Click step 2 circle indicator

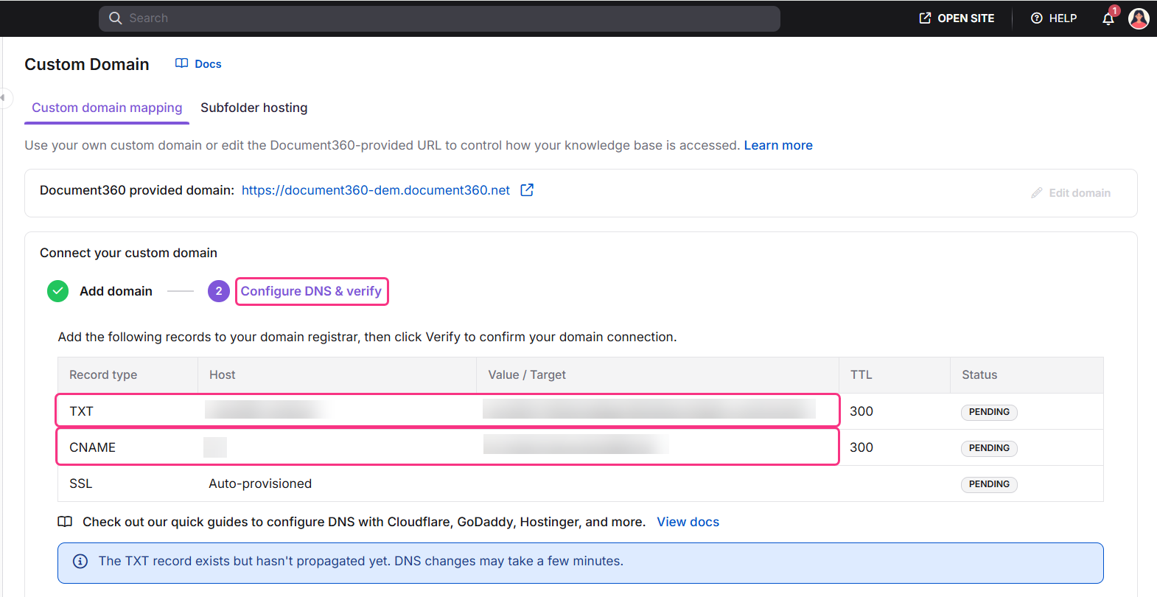click(x=219, y=291)
